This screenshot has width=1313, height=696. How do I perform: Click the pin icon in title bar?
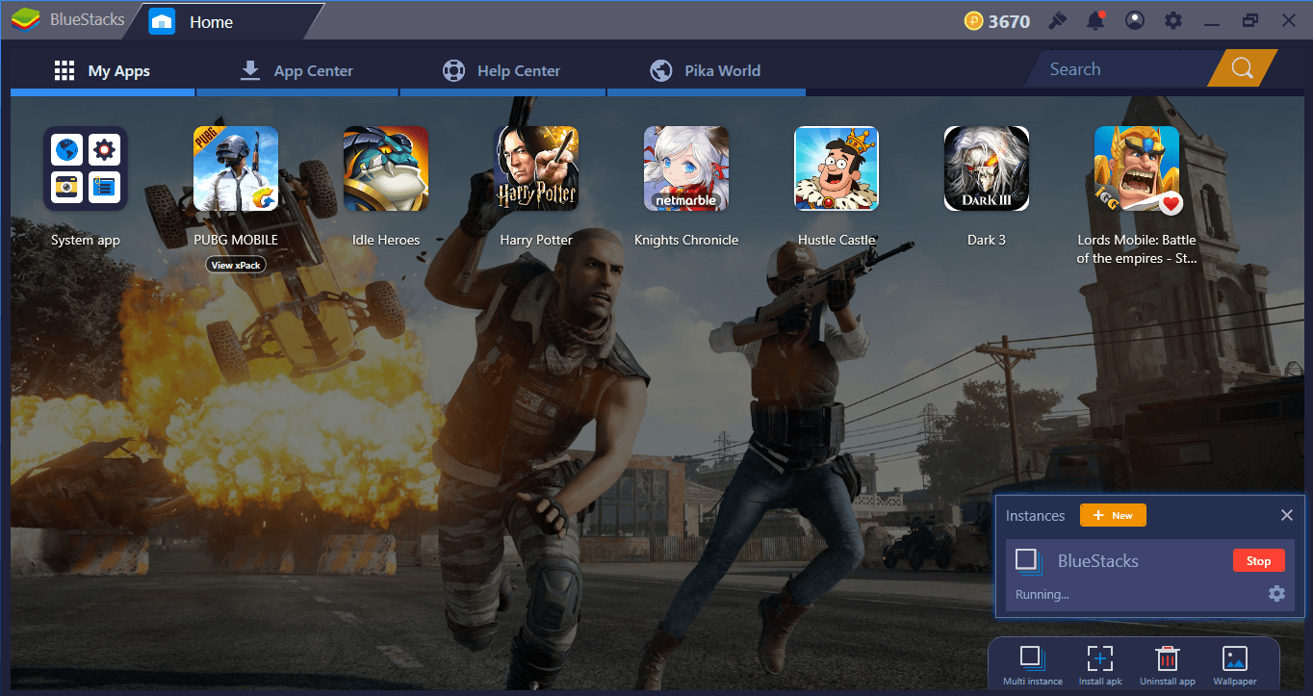click(x=1057, y=20)
